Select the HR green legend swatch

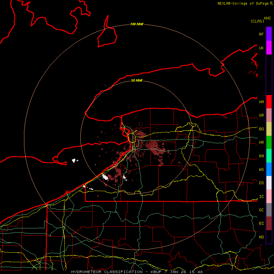(269, 142)
